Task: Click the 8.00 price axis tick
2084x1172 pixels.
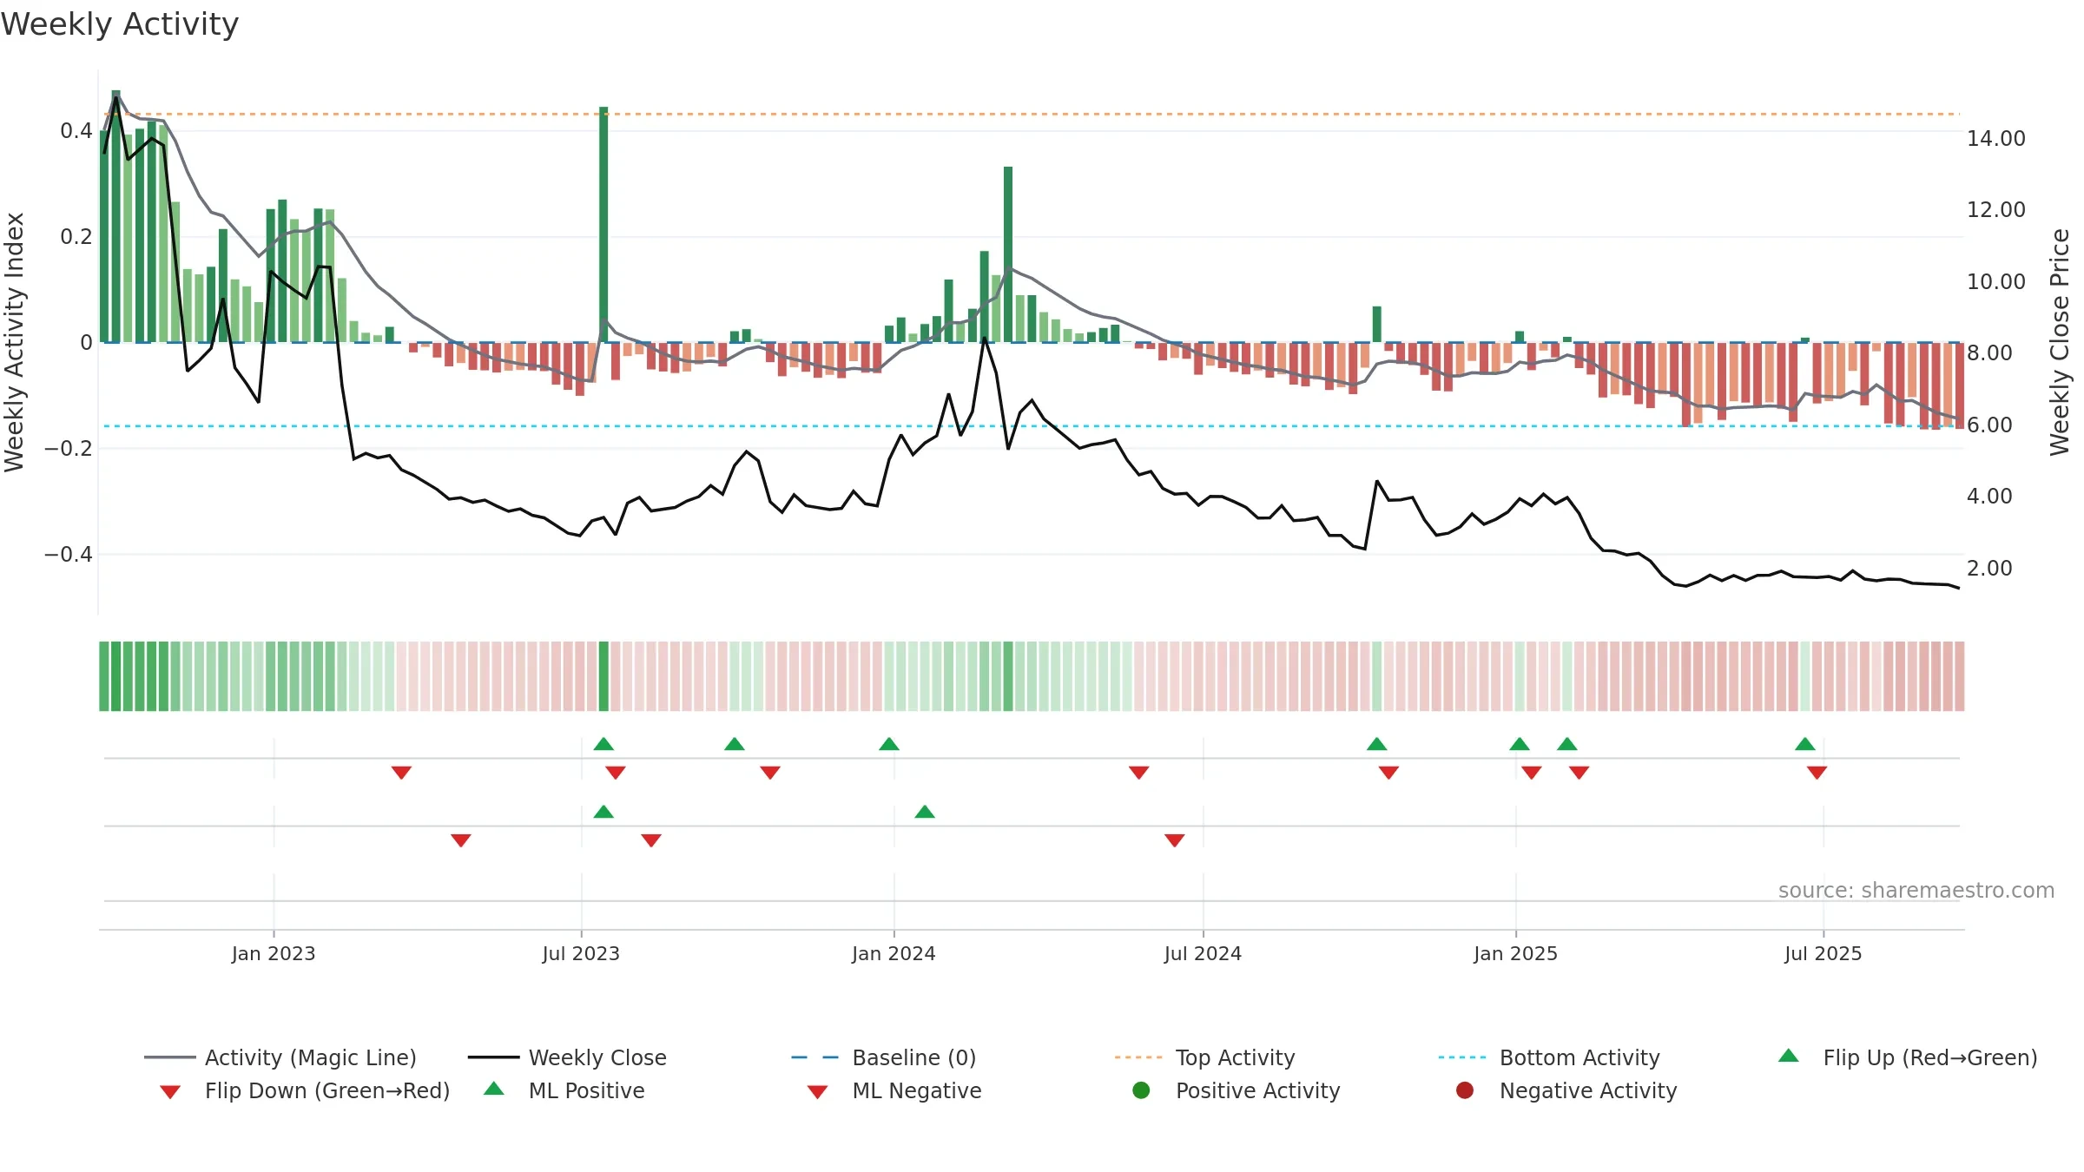Action: pos(1989,352)
